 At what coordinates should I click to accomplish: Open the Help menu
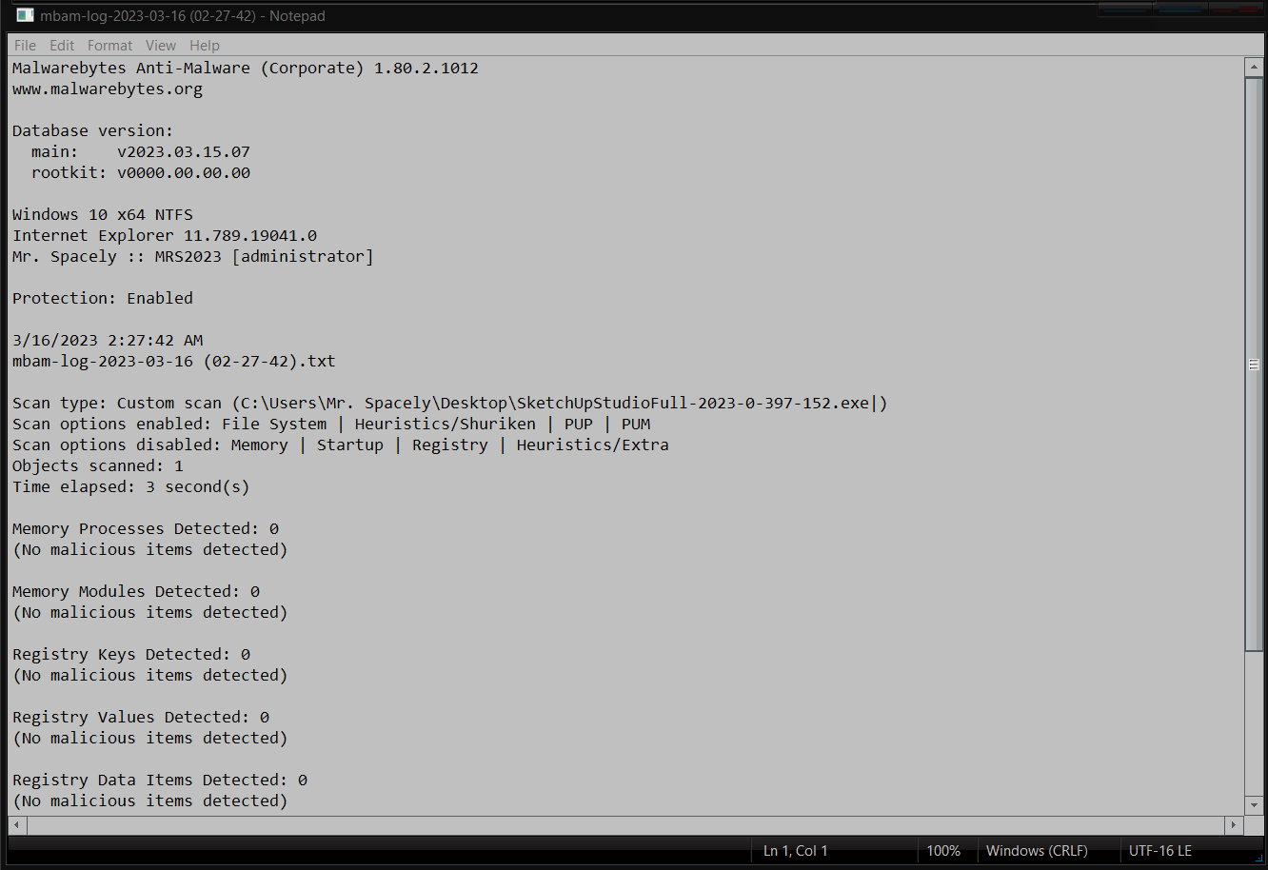[205, 45]
